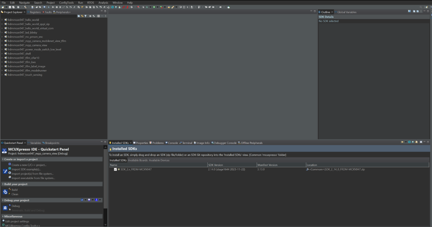Viewport: 432px width, 227px height.
Task: Click the PEmicro PE debug probe icon
Action: [x=89, y=200]
